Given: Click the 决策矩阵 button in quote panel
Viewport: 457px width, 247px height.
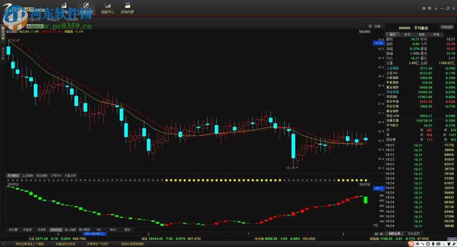Looking at the screenshot, I should pos(446,27).
